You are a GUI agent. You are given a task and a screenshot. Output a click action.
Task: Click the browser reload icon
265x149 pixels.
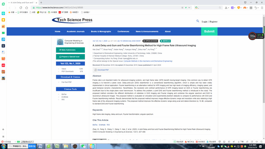click(21, 7)
